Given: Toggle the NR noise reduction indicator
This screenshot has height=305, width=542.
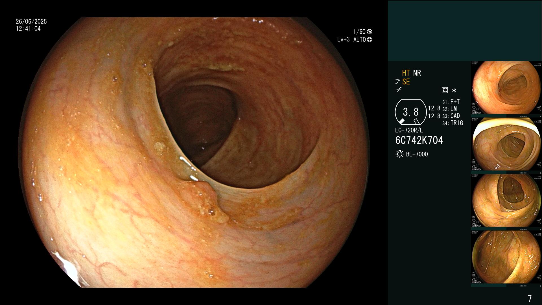Looking at the screenshot, I should point(417,73).
